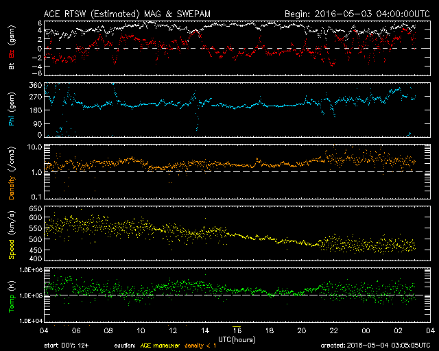
Task: Click the 04 start tick label
Action: tap(44, 330)
